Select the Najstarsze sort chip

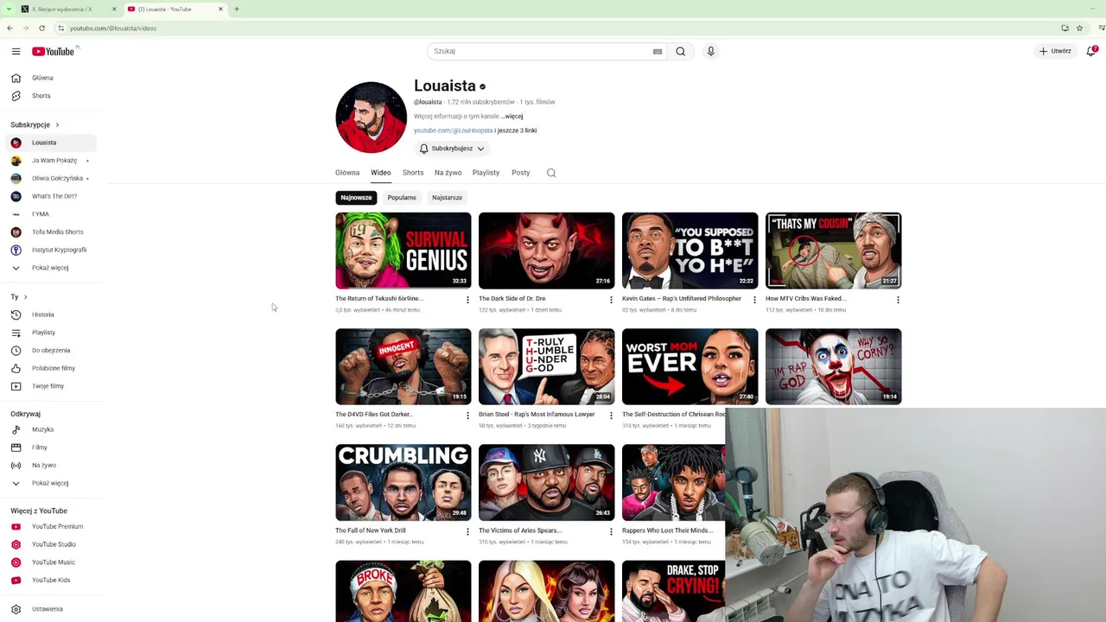pos(447,198)
